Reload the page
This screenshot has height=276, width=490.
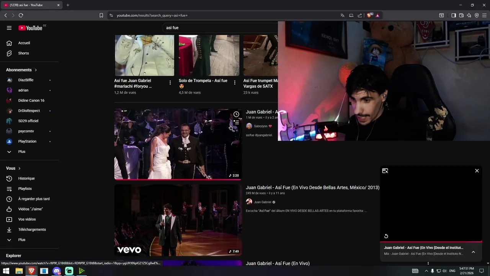[x=21, y=15]
